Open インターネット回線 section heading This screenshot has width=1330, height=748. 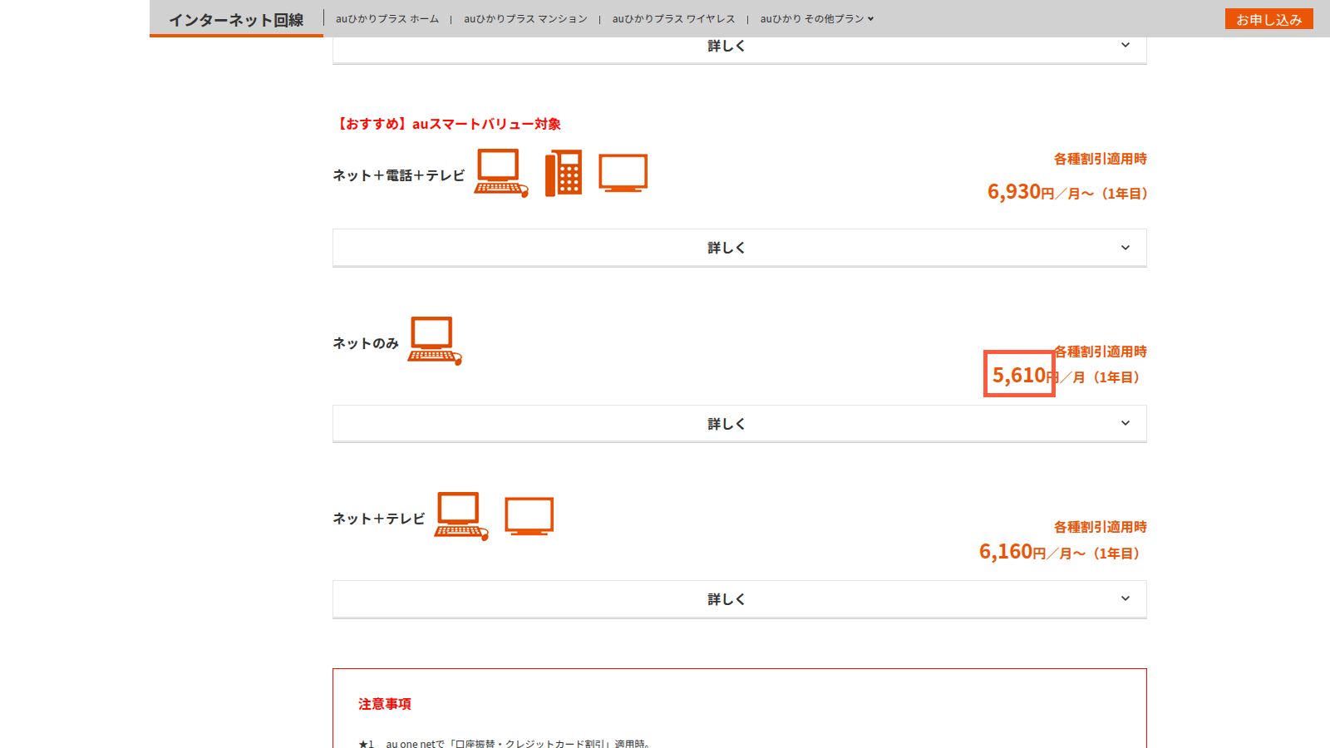tap(236, 20)
